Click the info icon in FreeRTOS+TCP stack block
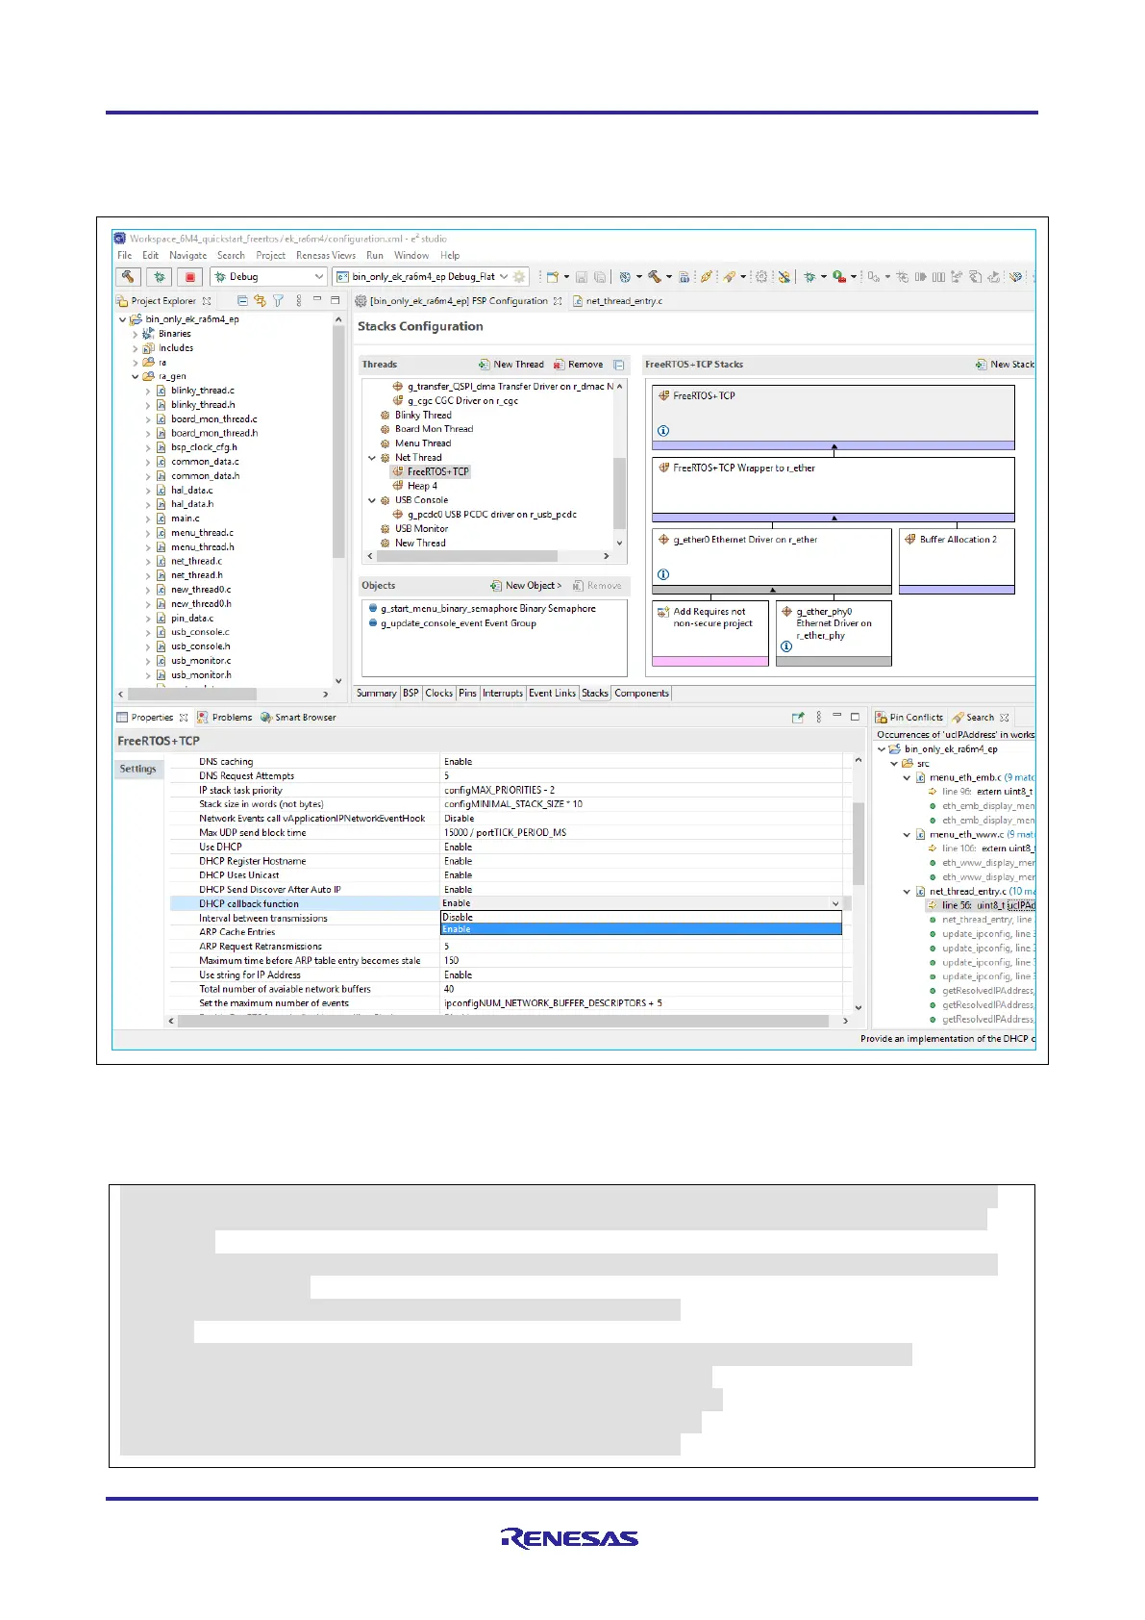1145x1620 pixels. (663, 431)
